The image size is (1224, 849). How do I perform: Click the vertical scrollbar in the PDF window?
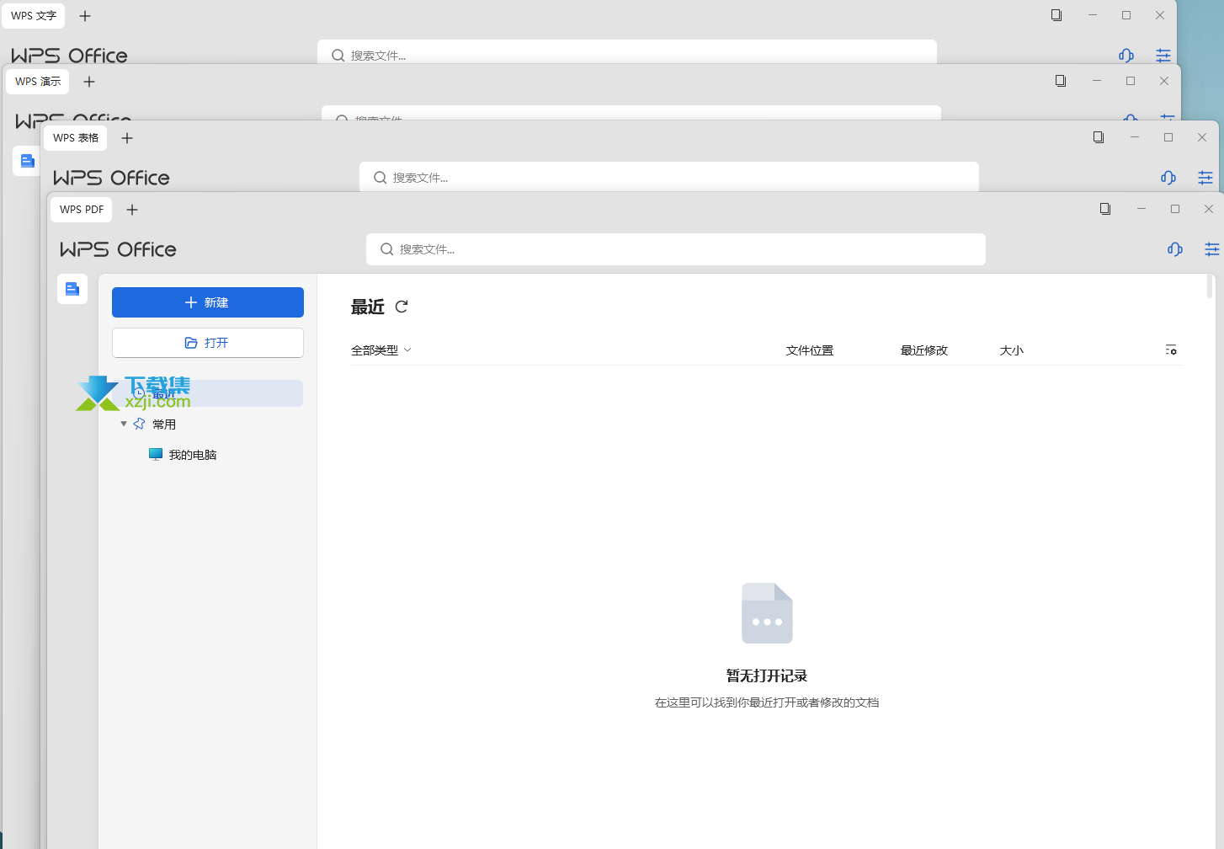tap(1210, 286)
